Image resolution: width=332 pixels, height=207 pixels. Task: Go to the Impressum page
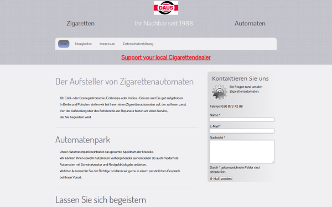click(x=107, y=44)
